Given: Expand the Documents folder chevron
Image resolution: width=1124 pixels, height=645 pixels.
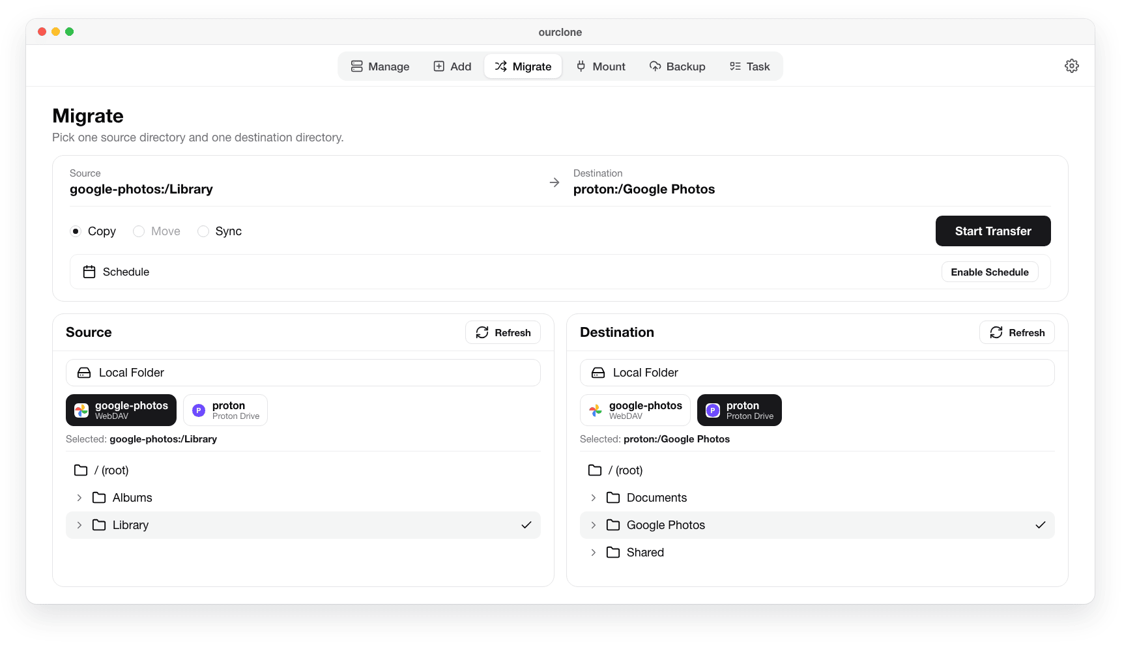Looking at the screenshot, I should pos(594,498).
